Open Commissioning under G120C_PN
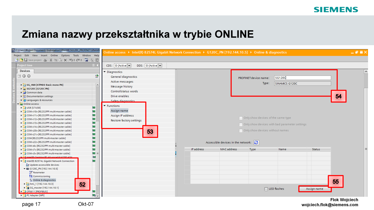This screenshot has width=374, height=210. point(42,176)
